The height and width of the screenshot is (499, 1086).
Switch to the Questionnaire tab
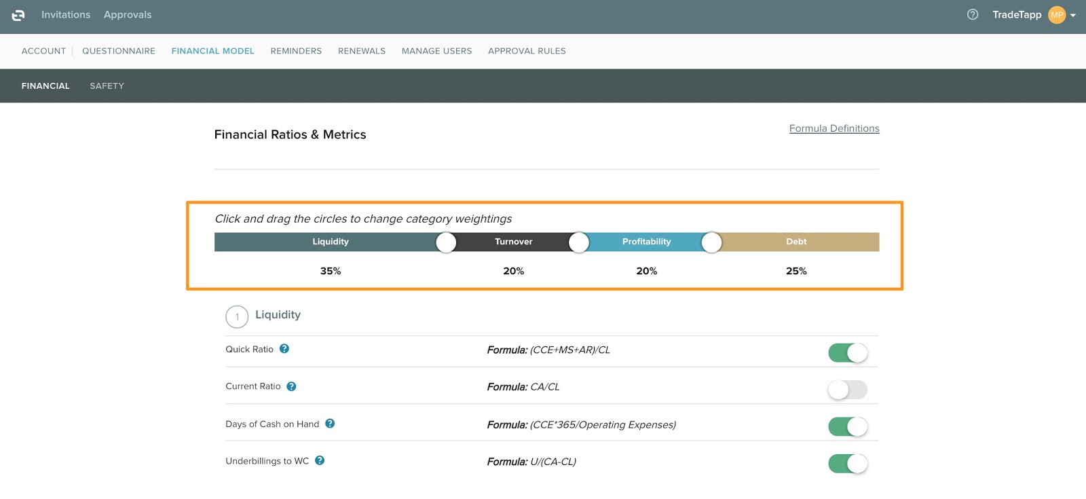pyautogui.click(x=119, y=51)
